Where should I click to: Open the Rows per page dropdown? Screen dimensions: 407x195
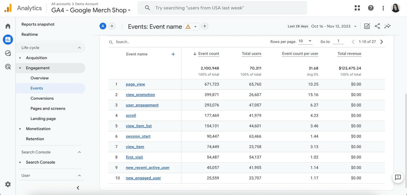click(305, 41)
